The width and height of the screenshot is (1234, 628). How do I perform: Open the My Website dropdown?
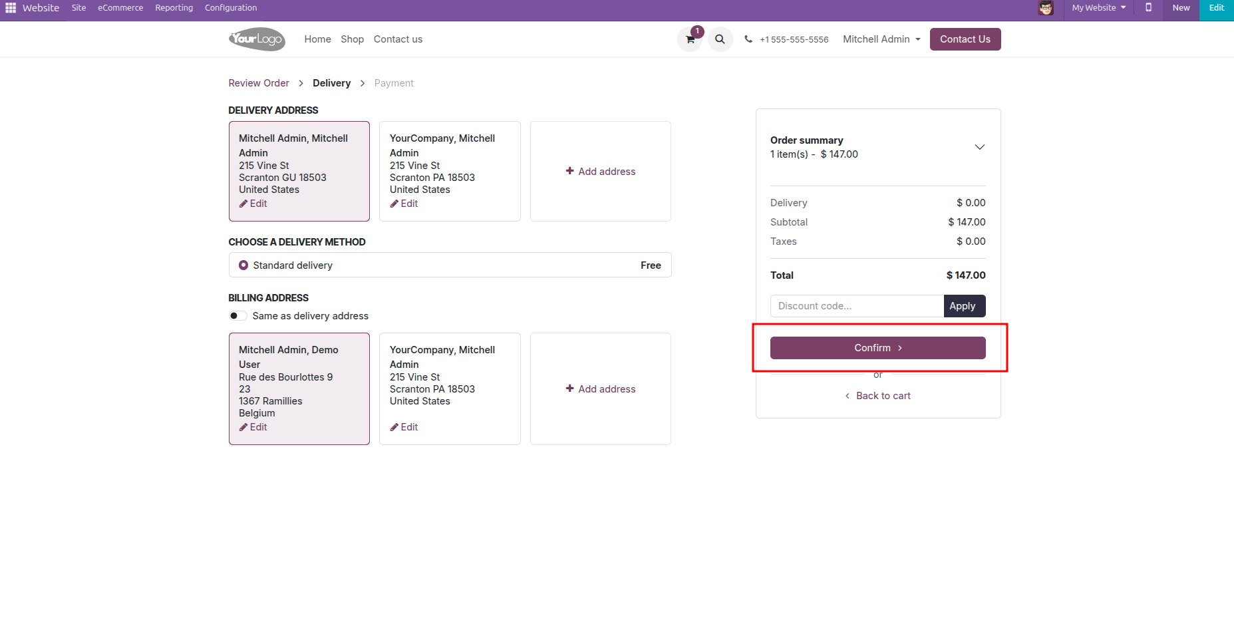click(1098, 8)
